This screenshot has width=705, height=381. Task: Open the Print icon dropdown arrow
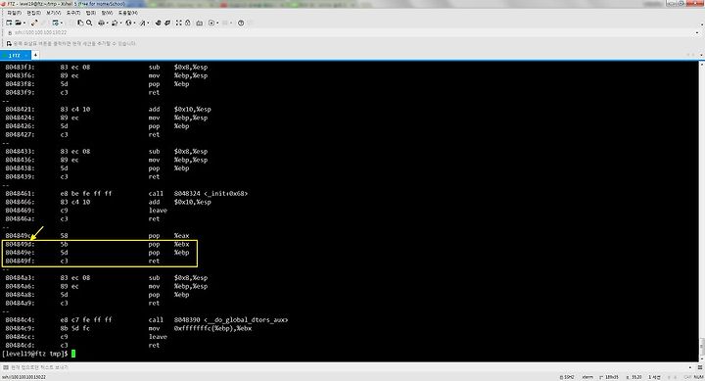coord(107,23)
